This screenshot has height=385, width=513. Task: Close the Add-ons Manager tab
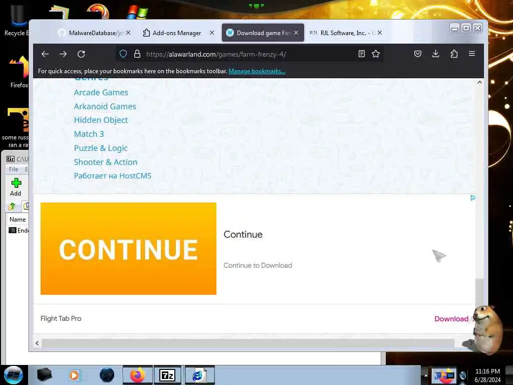(x=212, y=33)
